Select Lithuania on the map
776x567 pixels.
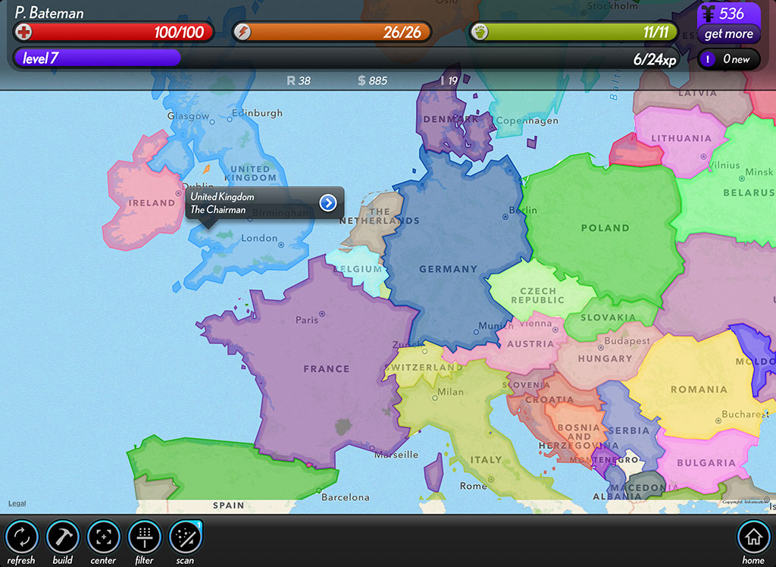tap(681, 138)
